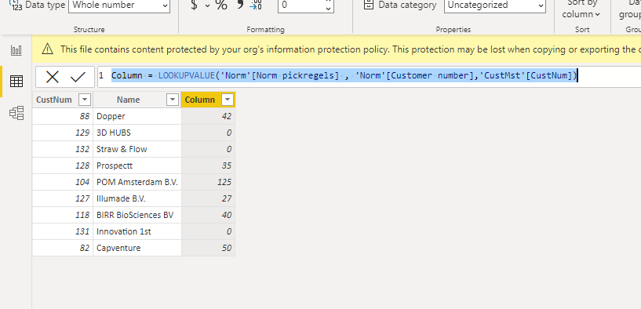The image size is (641, 309).
Task: Select the Straw & Flow cell
Action: pos(137,149)
